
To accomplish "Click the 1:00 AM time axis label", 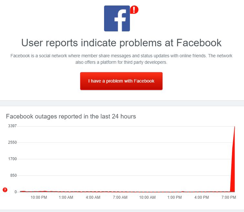I will coord(66,197).
